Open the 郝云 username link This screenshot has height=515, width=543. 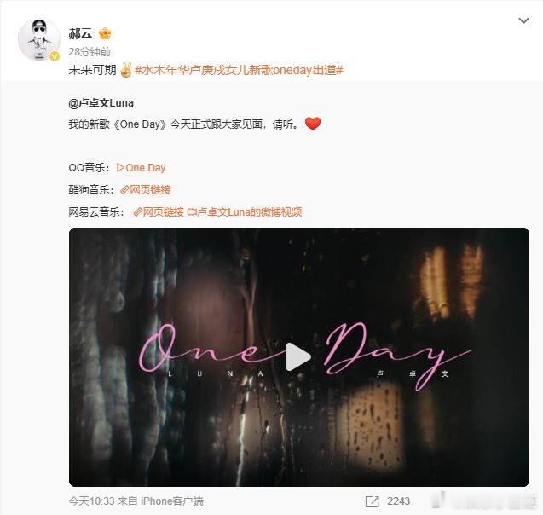coord(80,33)
